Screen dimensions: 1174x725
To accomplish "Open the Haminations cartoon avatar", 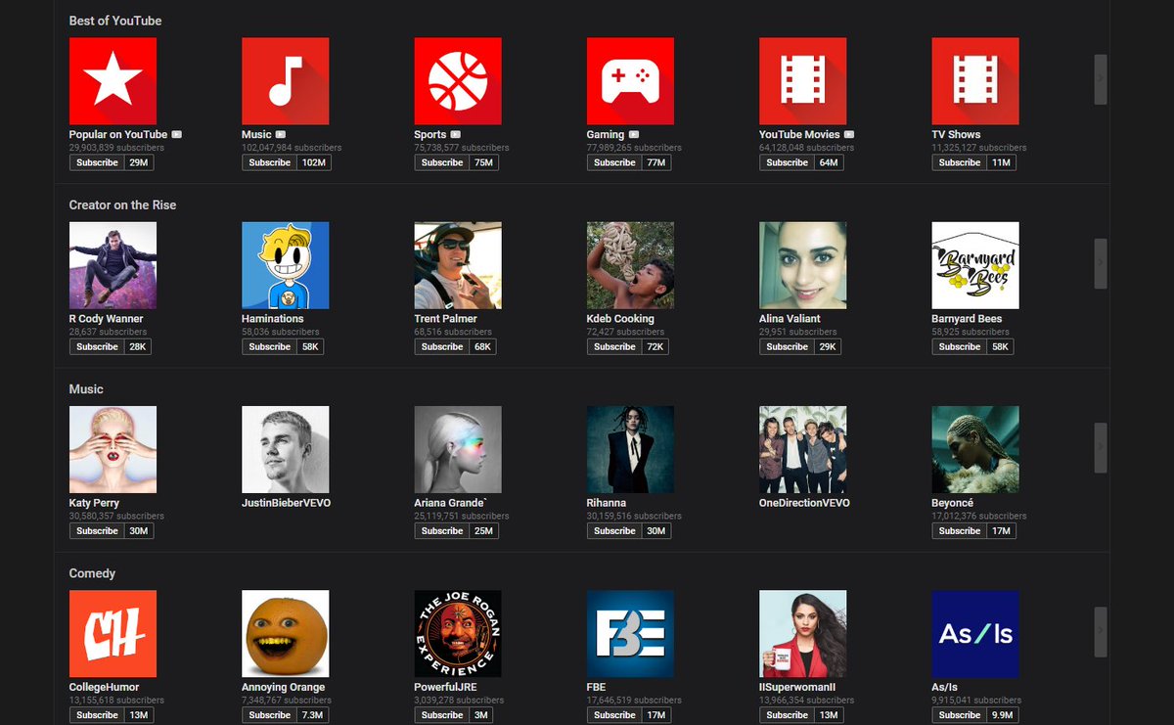I will coord(286,265).
